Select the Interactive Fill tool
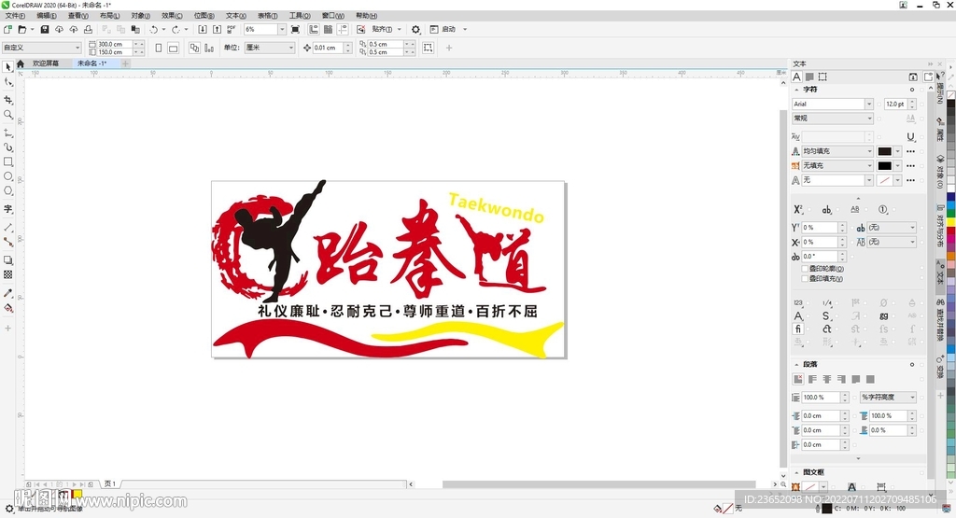 tap(7, 308)
